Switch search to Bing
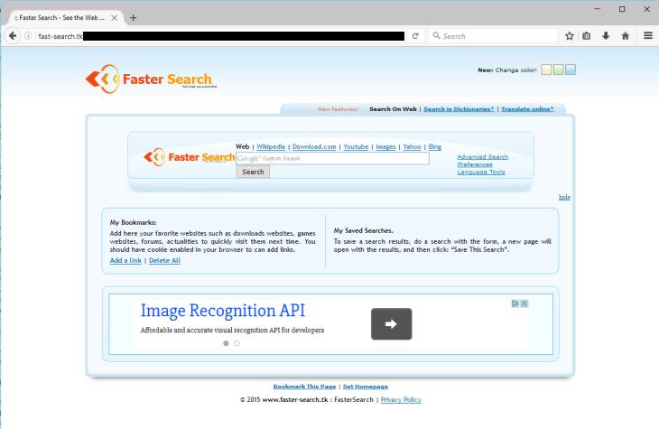The height and width of the screenshot is (429, 659). [x=434, y=147]
